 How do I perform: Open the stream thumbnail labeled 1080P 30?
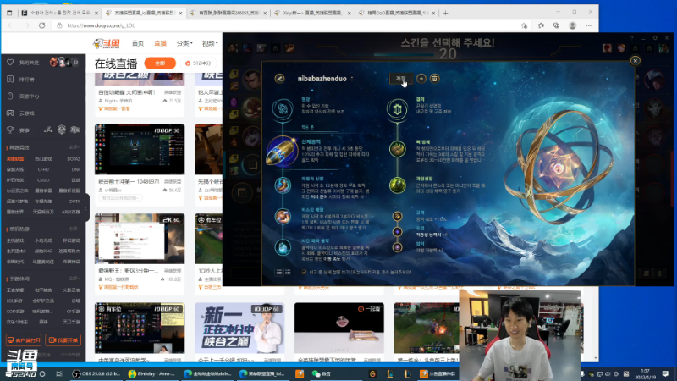point(140,150)
